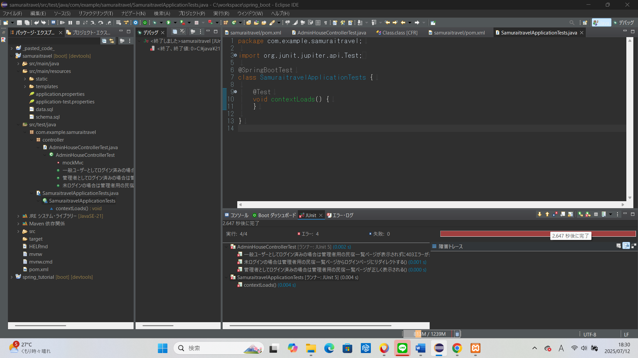The image size is (638, 358).
Task: Open Microsoft Word from taskbar
Action: 421,348
